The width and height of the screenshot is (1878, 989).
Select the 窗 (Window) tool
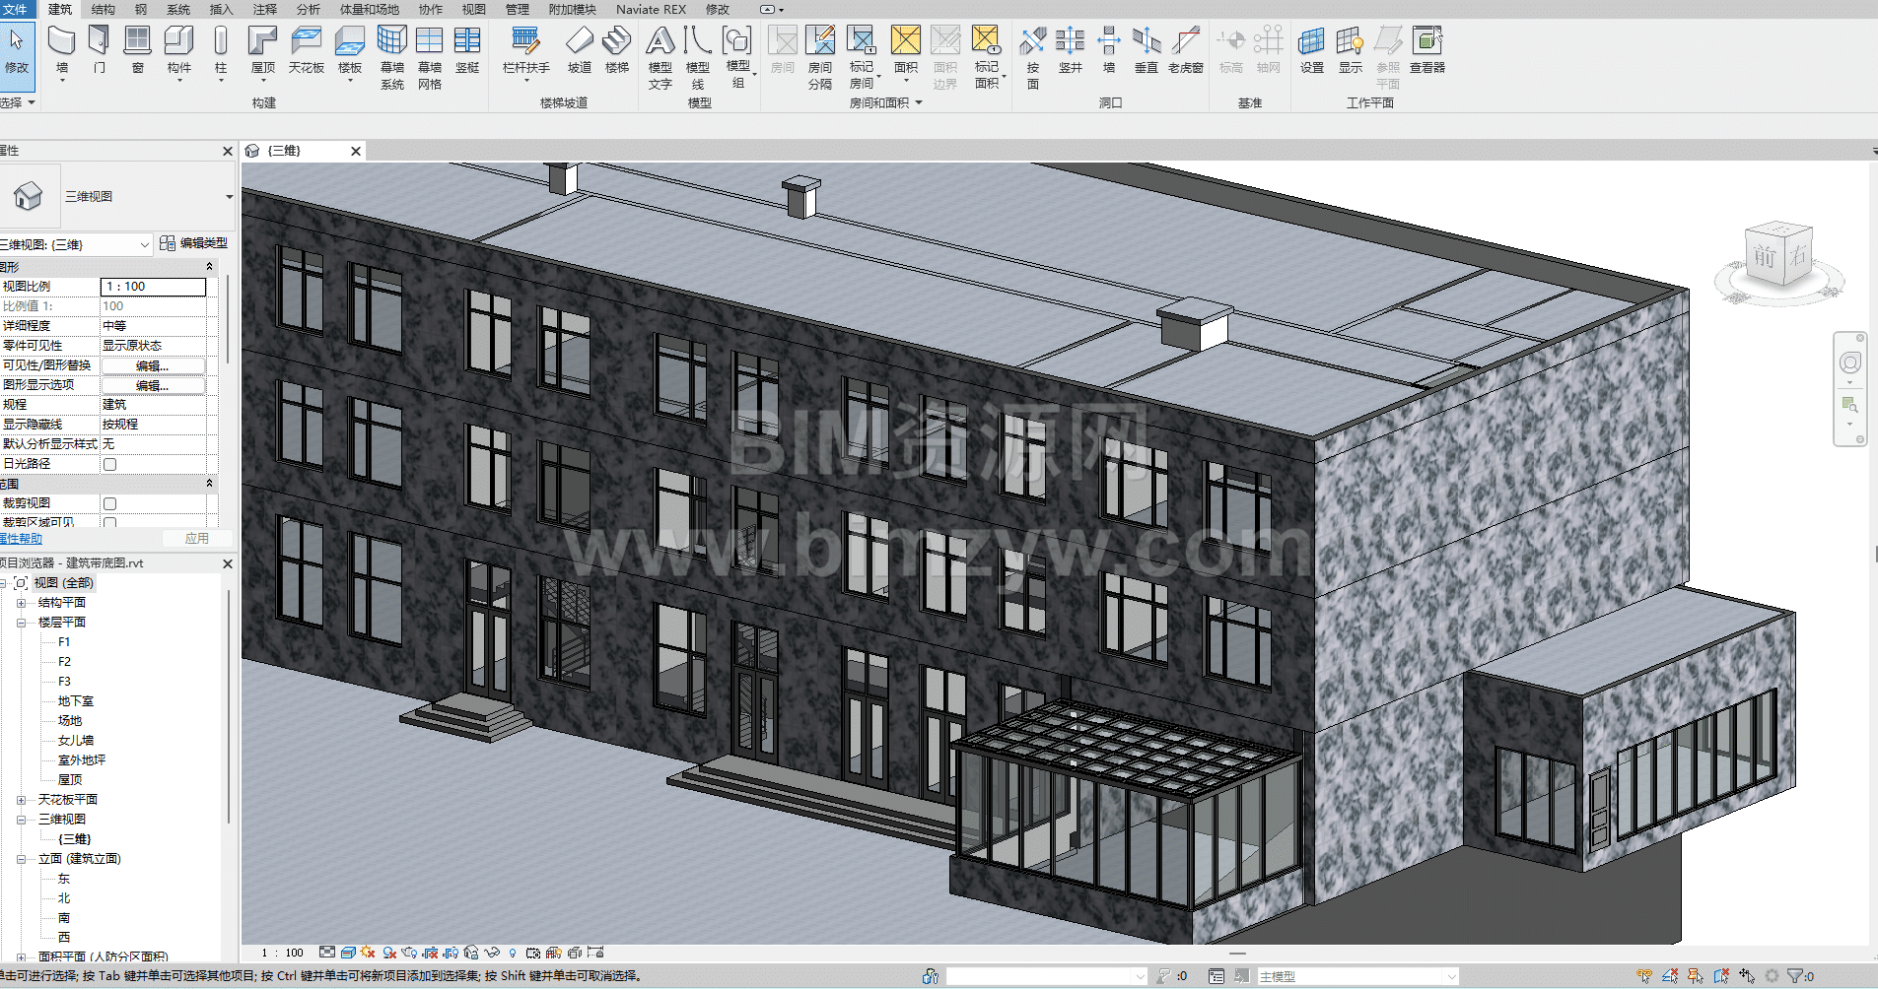pyautogui.click(x=137, y=49)
